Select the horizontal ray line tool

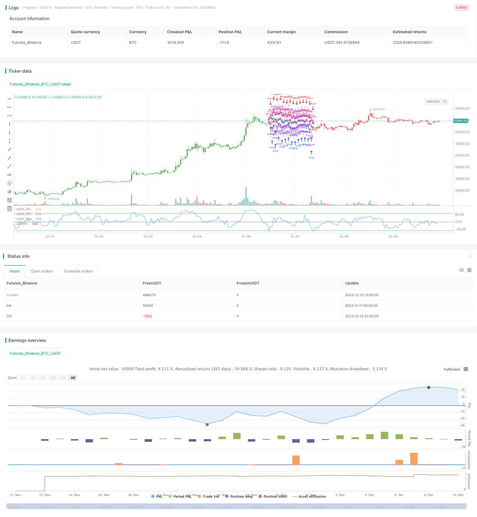tap(10, 107)
